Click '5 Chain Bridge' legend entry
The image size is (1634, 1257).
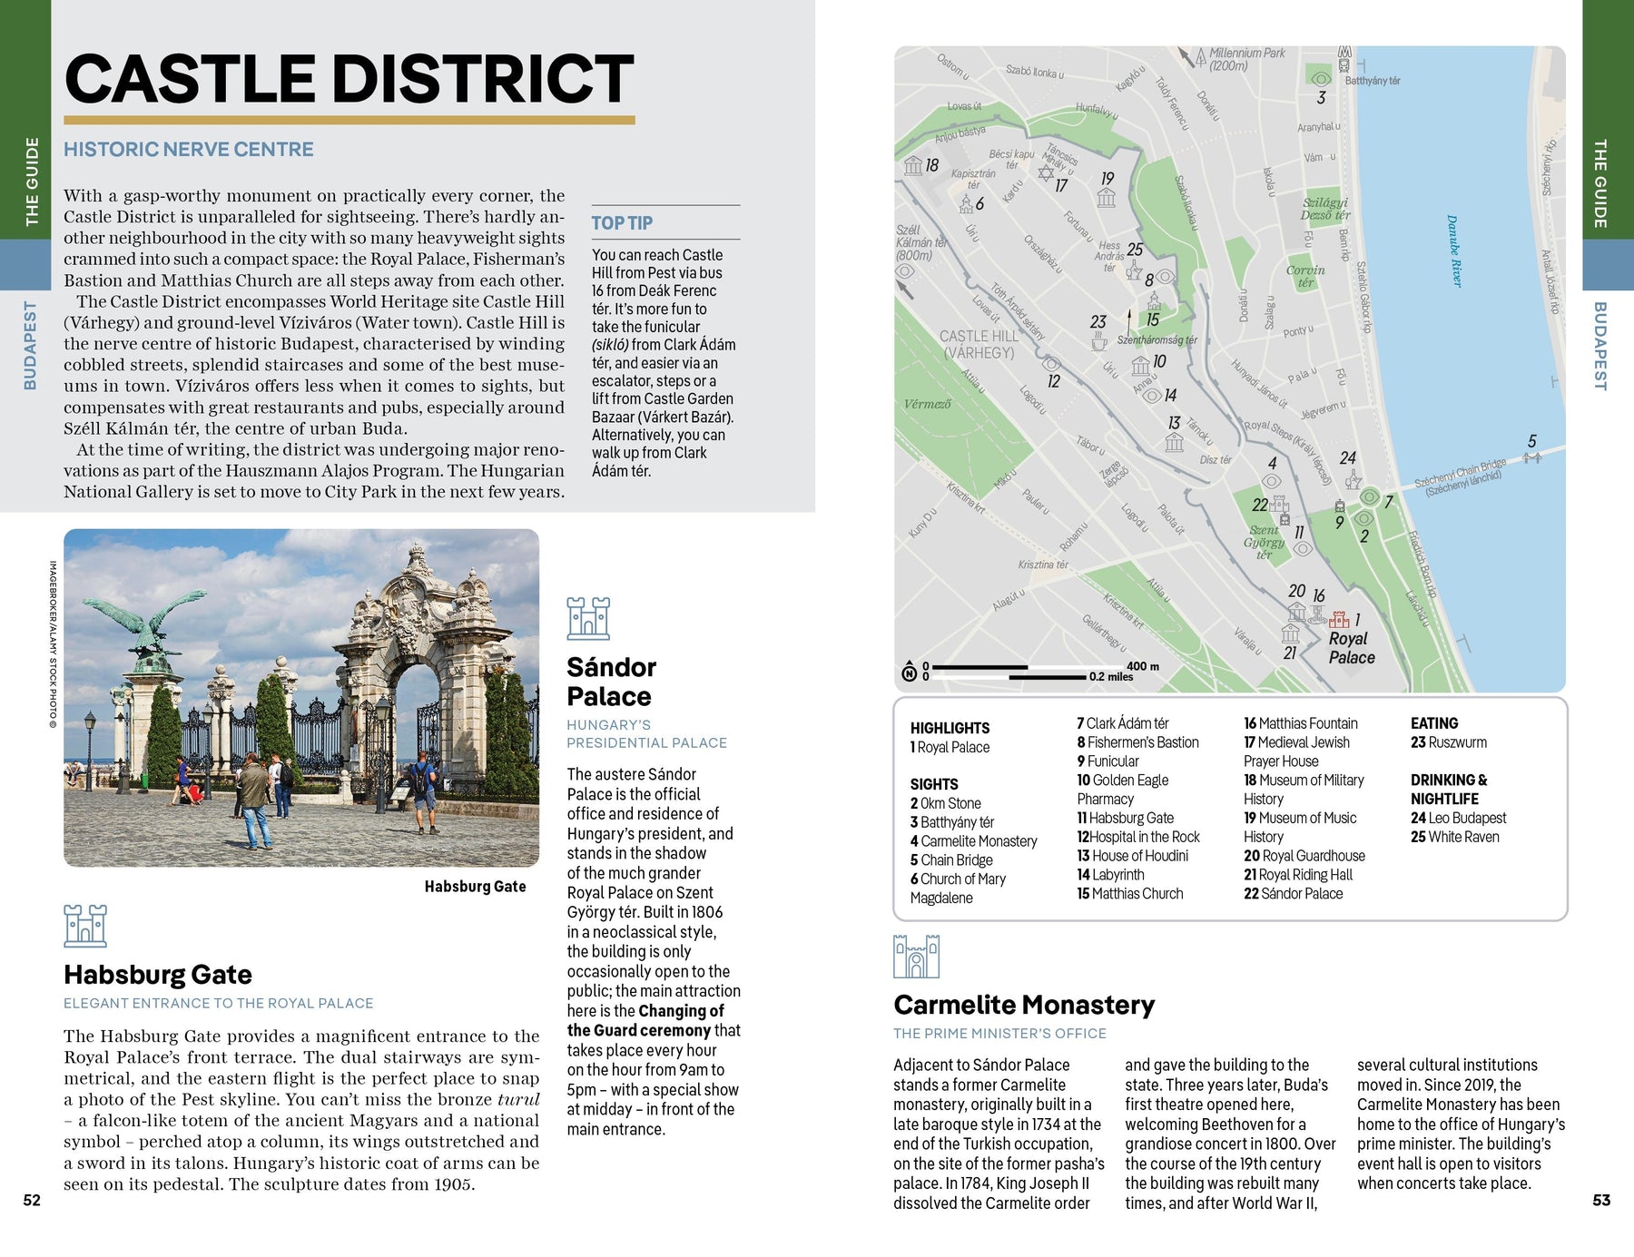tap(951, 860)
